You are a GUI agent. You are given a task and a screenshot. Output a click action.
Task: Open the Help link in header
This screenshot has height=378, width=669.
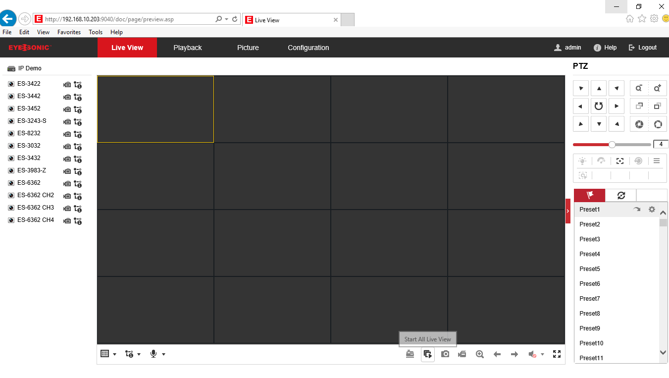605,48
